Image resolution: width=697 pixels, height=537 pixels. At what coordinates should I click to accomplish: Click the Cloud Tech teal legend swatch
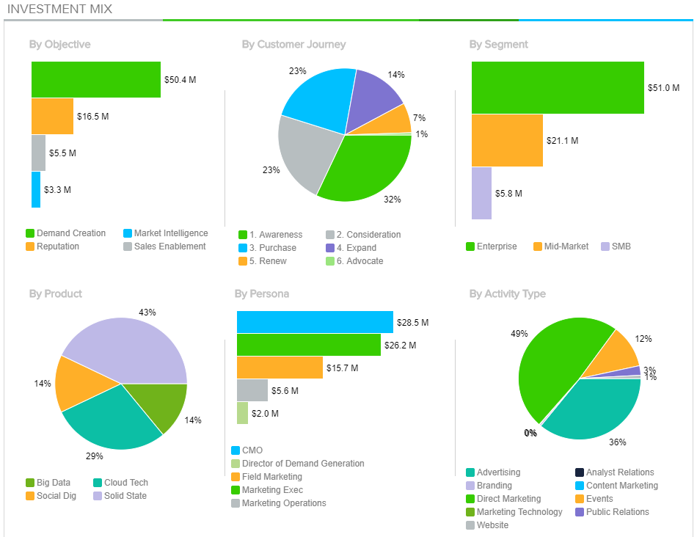point(98,483)
